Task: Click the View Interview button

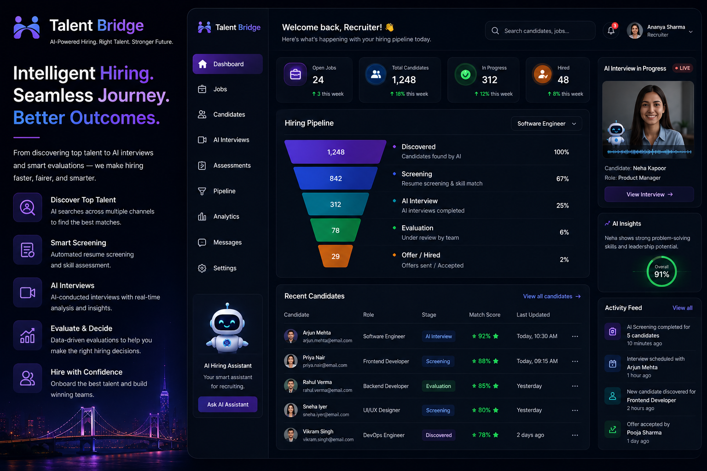Action: (649, 195)
